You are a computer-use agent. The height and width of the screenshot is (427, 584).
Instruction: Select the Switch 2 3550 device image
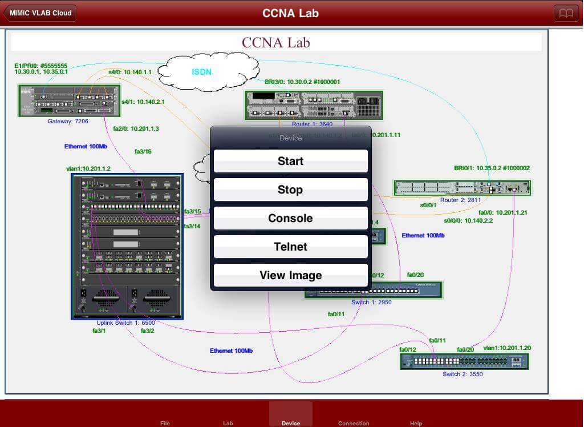pyautogui.click(x=464, y=361)
